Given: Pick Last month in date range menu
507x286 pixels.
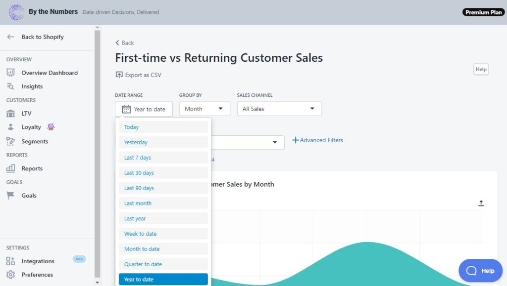Looking at the screenshot, I should click(x=163, y=203).
